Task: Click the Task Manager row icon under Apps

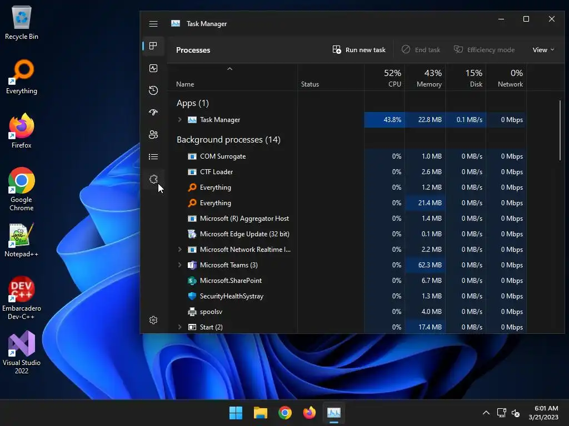Action: click(x=192, y=120)
